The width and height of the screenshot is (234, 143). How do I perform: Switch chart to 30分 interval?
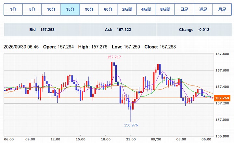(x=89, y=9)
